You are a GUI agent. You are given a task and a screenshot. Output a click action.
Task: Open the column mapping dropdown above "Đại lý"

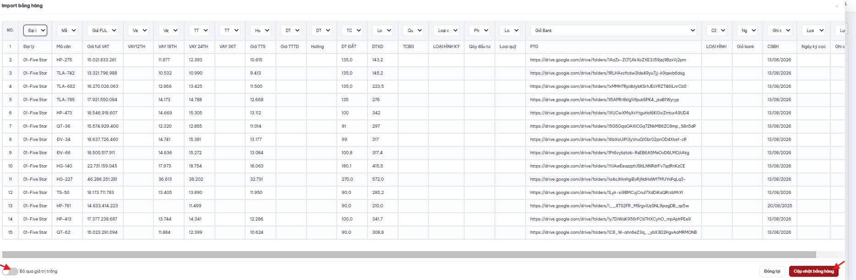35,30
